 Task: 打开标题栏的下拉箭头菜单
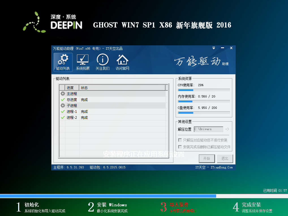point(214,48)
